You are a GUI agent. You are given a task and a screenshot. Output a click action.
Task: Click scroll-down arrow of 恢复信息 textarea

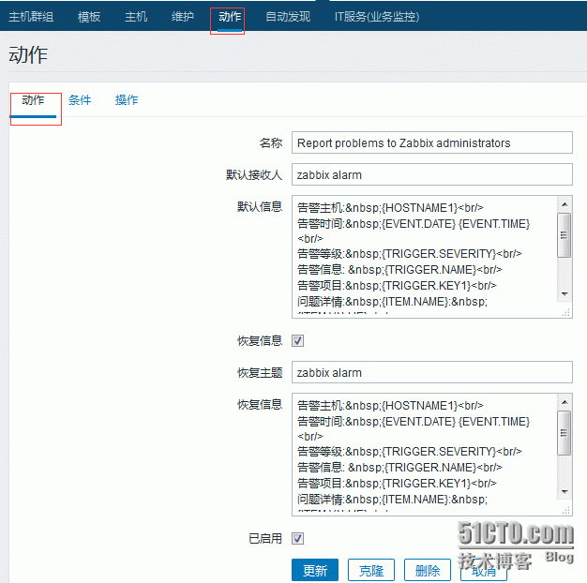point(564,492)
